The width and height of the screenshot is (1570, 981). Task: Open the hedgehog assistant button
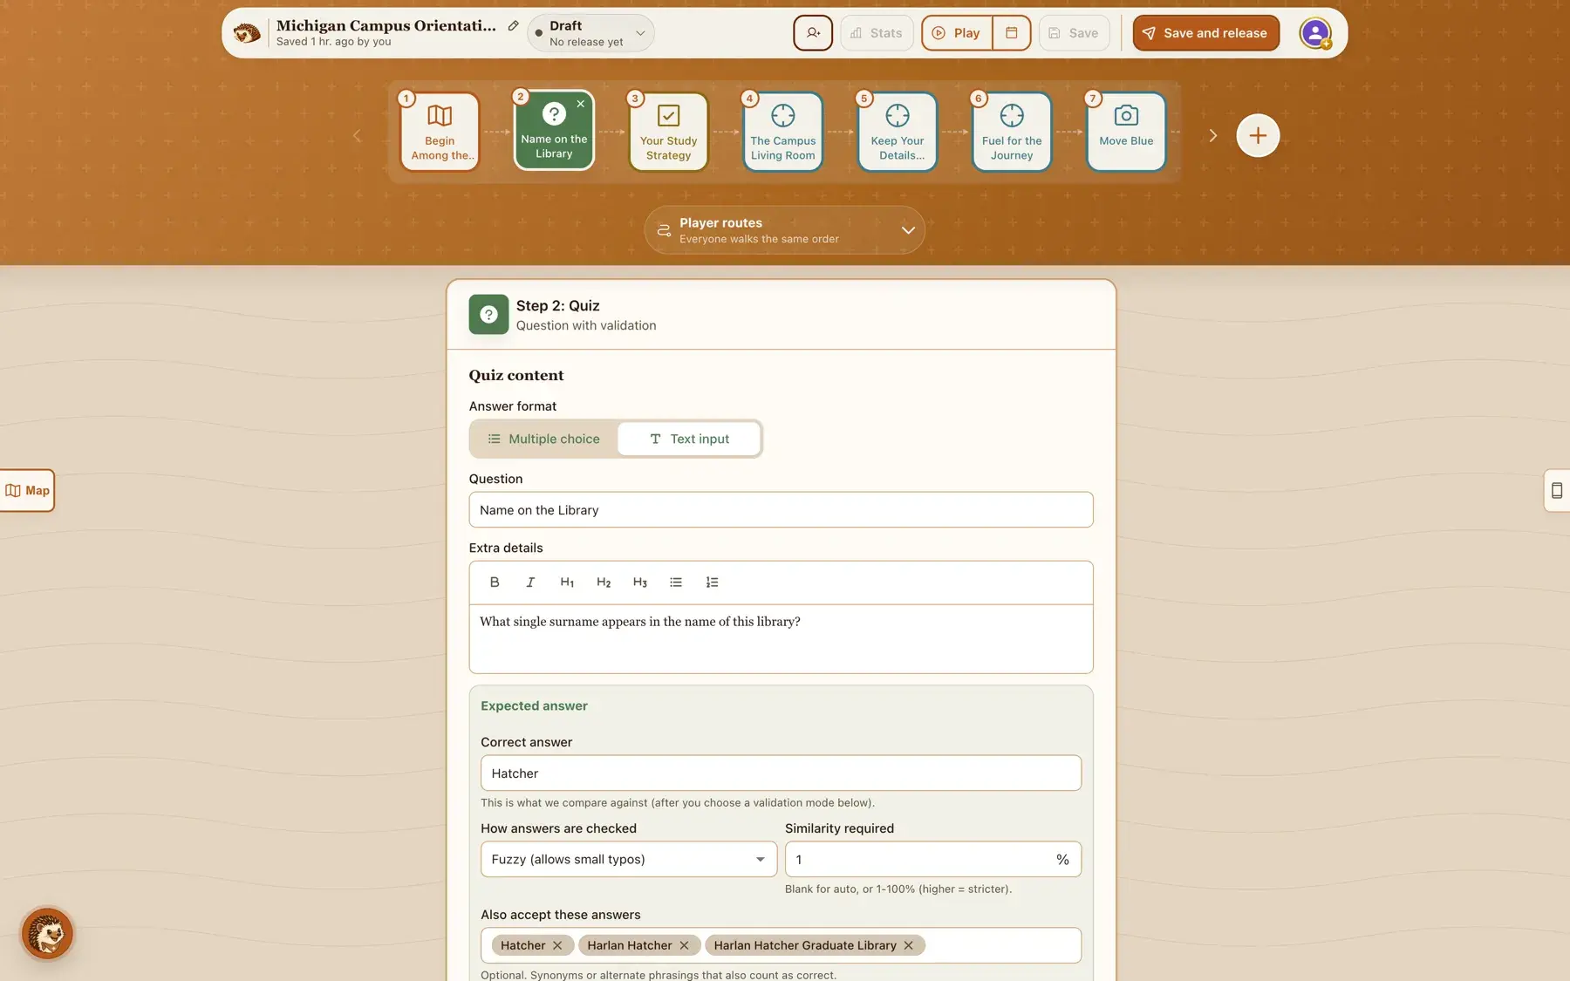click(x=47, y=934)
